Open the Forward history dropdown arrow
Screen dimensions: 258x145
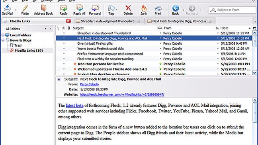201,10
